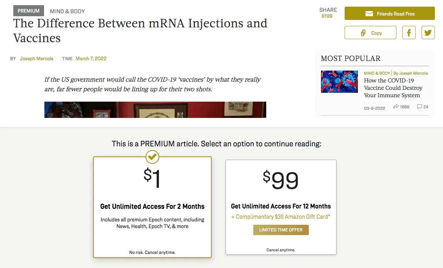The image size is (443, 268).
Task: Select the $99 twelve-month access plan
Action: (x=281, y=207)
